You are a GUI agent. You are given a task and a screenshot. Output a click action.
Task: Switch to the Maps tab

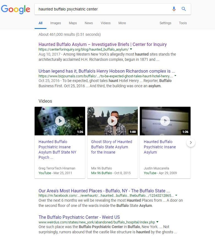(x=73, y=23)
